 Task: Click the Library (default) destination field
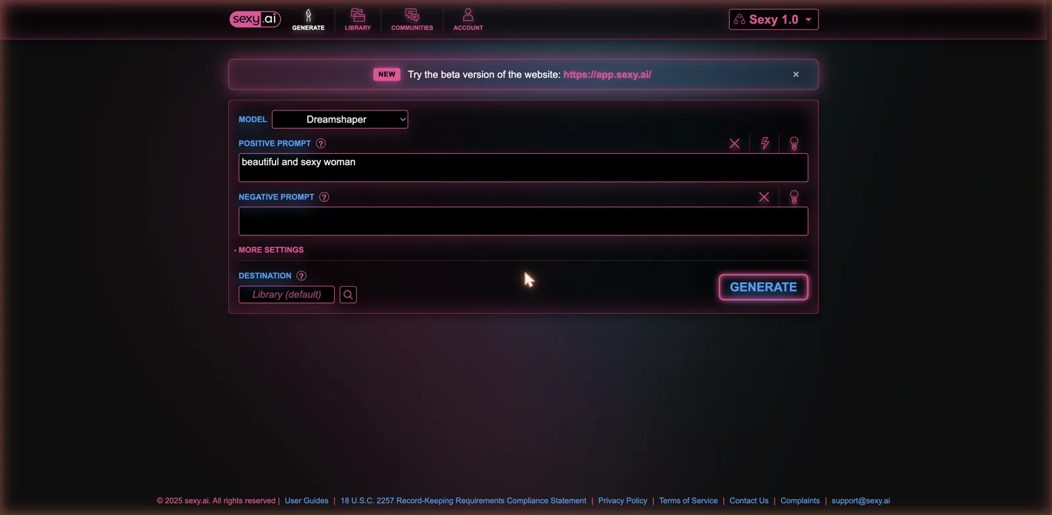pos(287,295)
